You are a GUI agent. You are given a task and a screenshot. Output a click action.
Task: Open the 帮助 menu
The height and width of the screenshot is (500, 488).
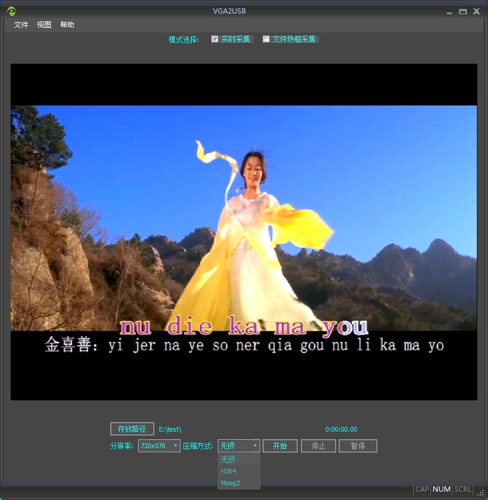(67, 25)
